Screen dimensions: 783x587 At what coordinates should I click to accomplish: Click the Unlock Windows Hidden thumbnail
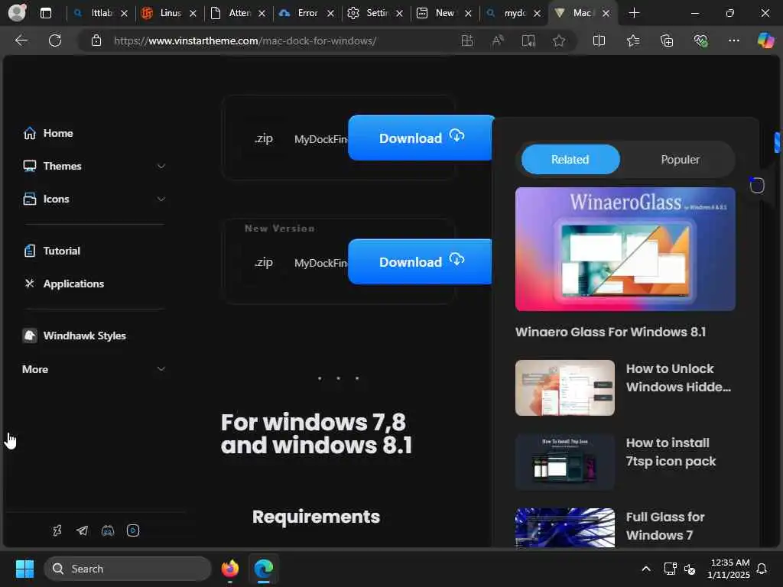[x=565, y=388]
